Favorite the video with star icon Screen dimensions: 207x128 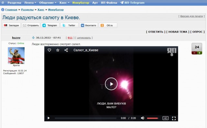coord(58,50)
